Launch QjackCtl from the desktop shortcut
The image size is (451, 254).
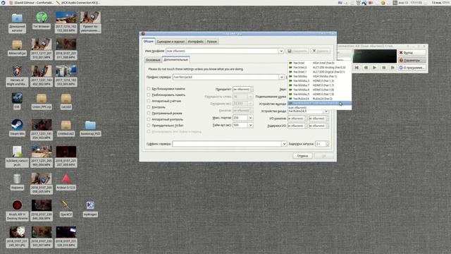click(x=66, y=209)
